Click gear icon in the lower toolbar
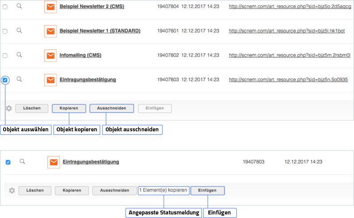The width and height of the screenshot is (354, 218). (12, 191)
